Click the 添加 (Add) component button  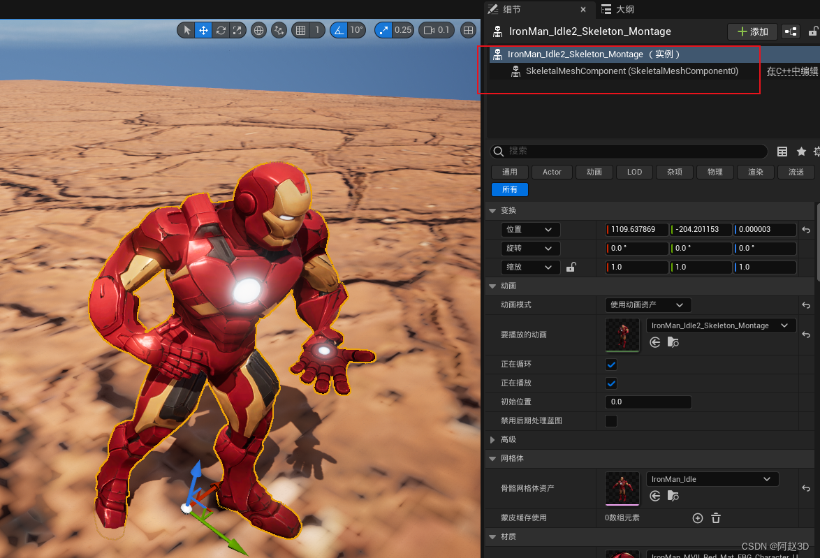click(752, 32)
